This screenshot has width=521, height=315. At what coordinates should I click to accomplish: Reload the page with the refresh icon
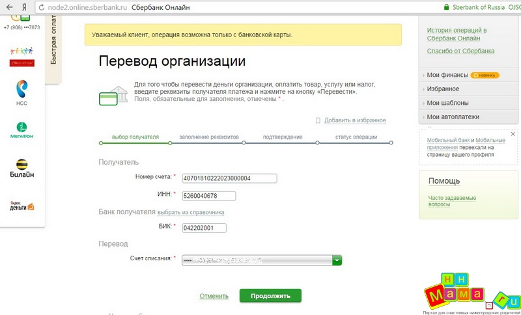[x=42, y=7]
